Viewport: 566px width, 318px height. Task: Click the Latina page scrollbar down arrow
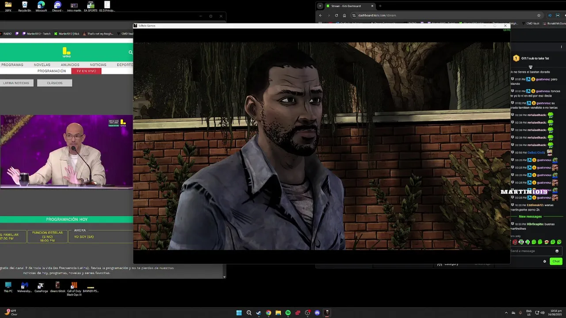tap(224, 277)
